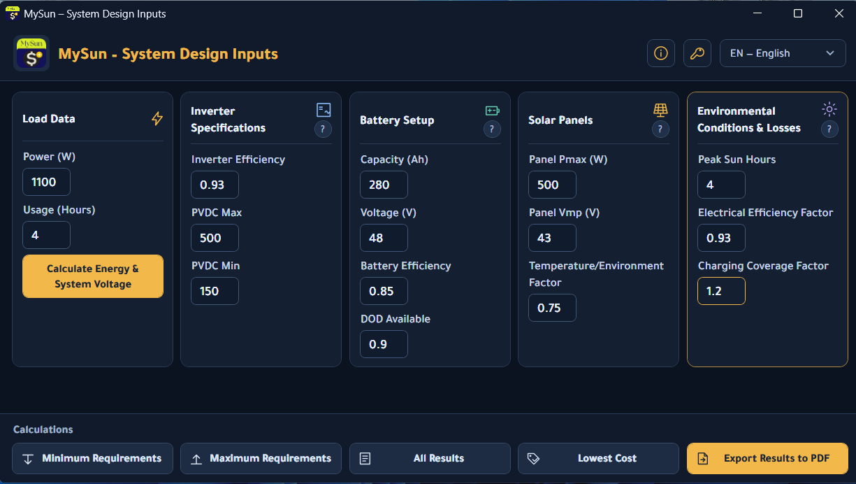Viewport: 856px width, 484px height.
Task: Show All Results
Action: (430, 459)
